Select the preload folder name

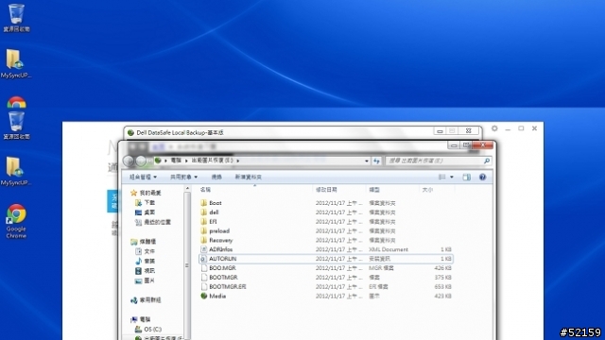tap(219, 230)
